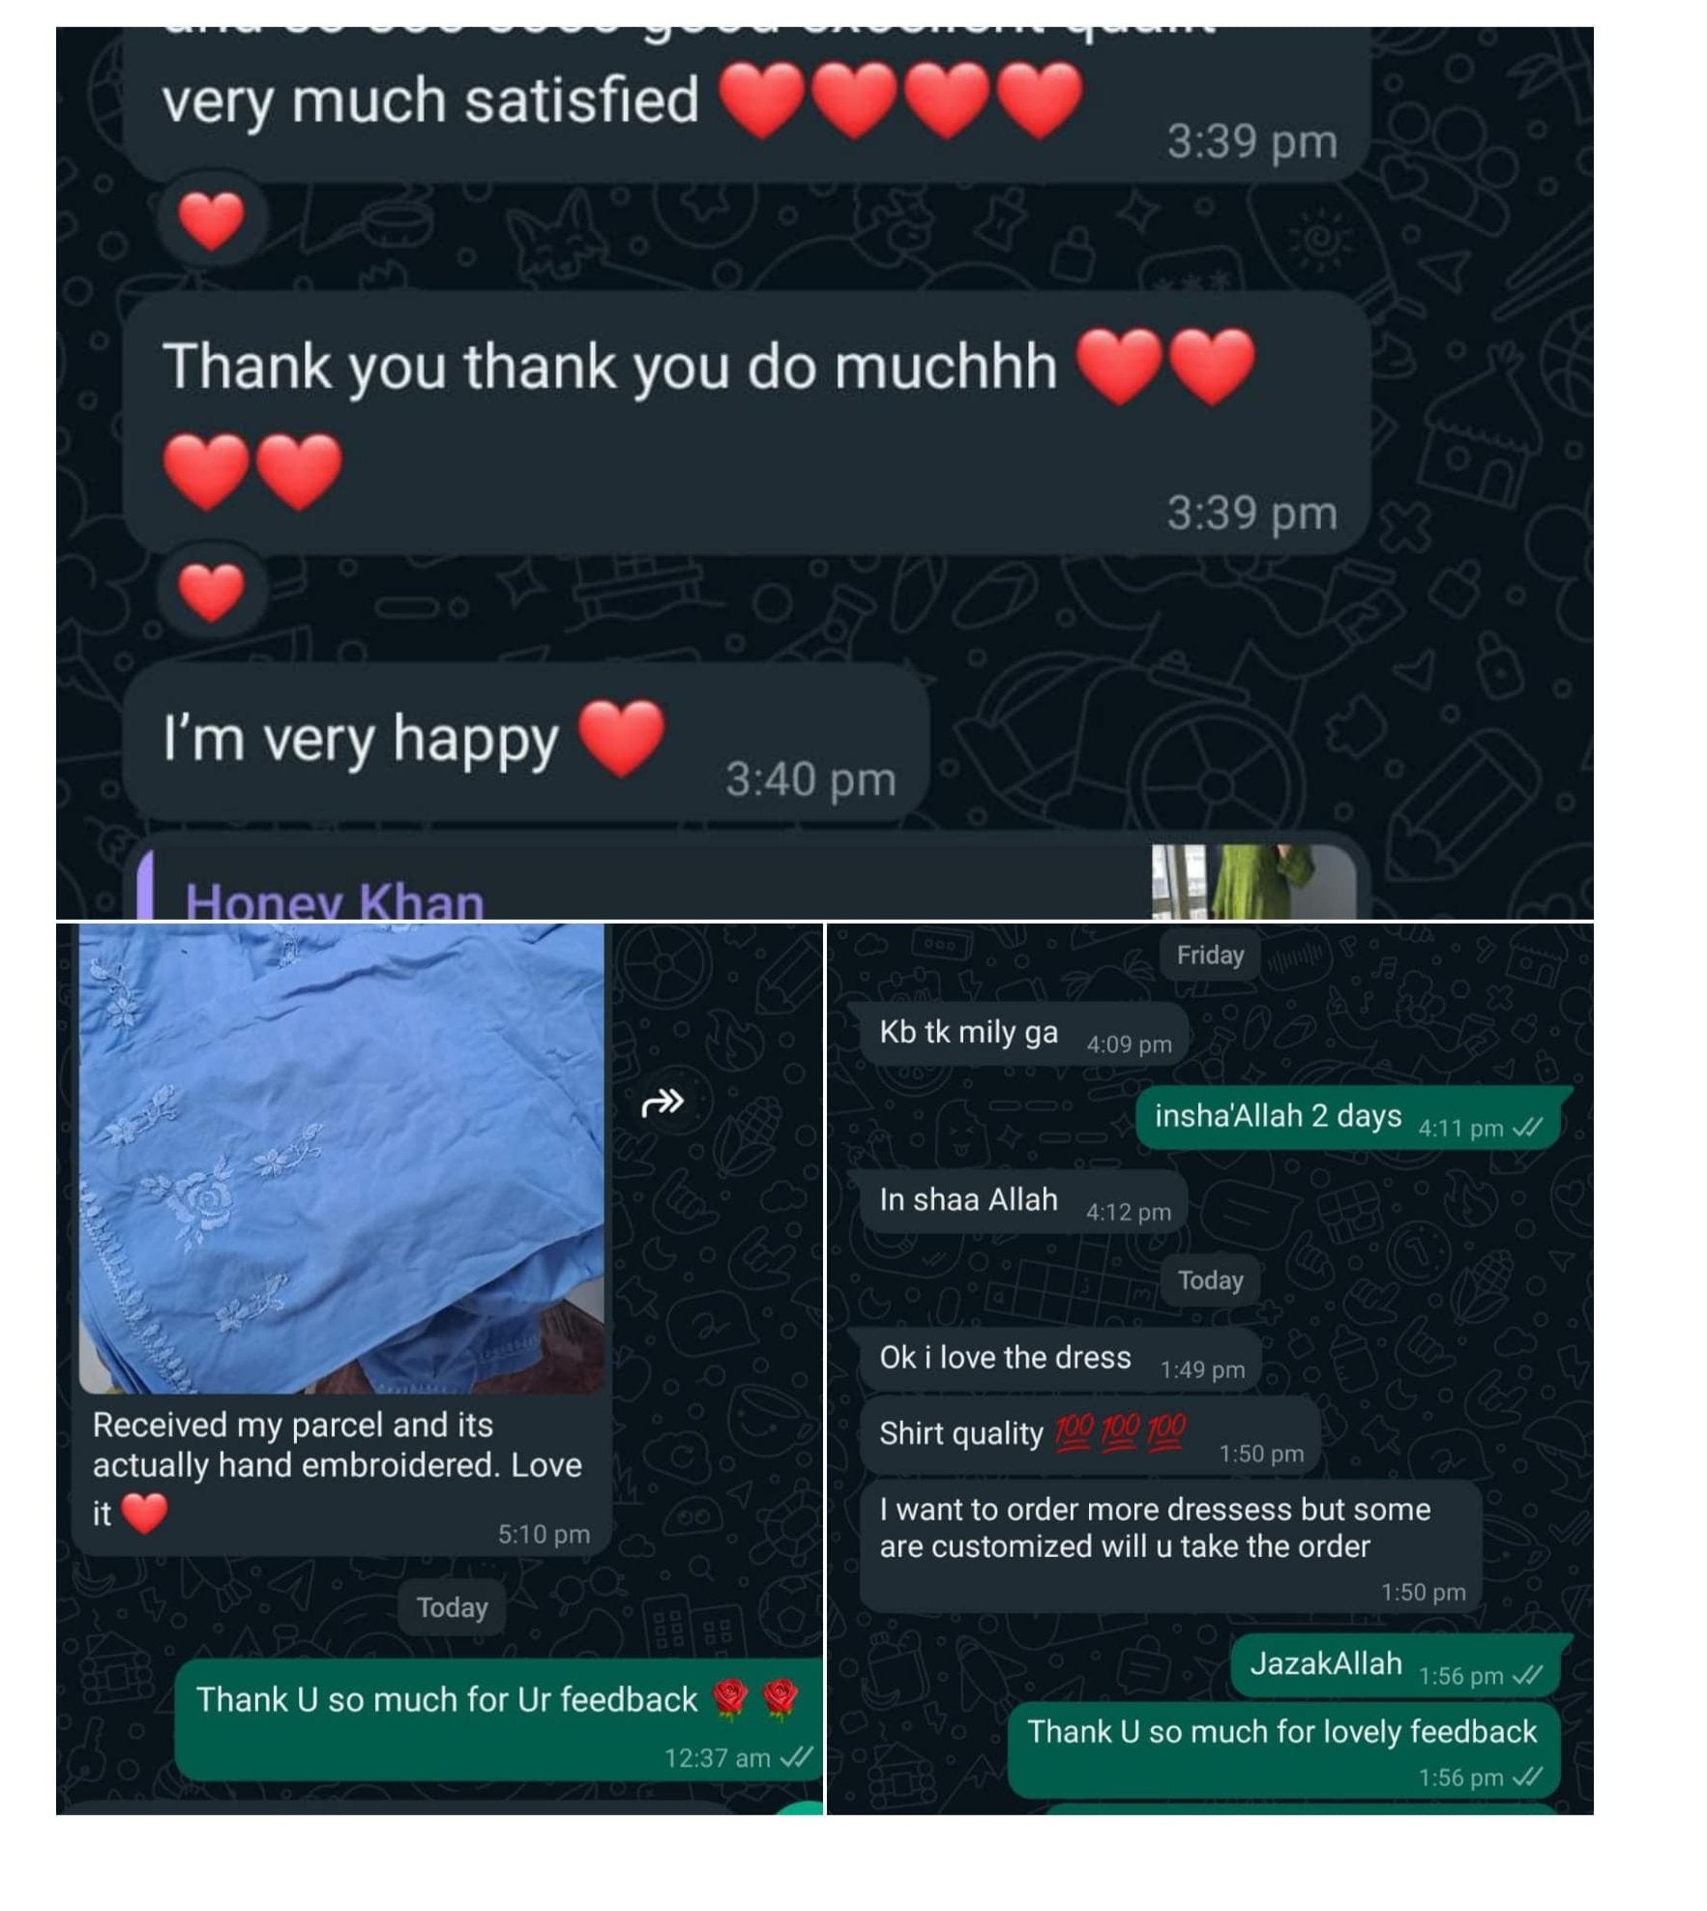Select the 'In shaa Allah' message

[x=1023, y=1202]
